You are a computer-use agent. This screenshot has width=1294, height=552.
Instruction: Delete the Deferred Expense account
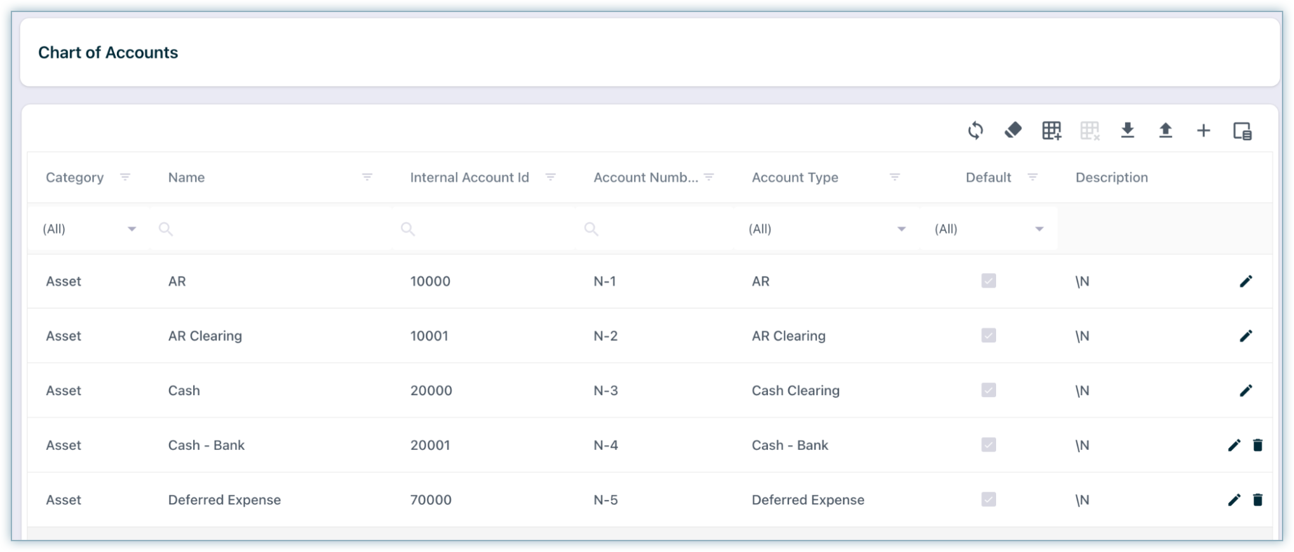point(1257,500)
